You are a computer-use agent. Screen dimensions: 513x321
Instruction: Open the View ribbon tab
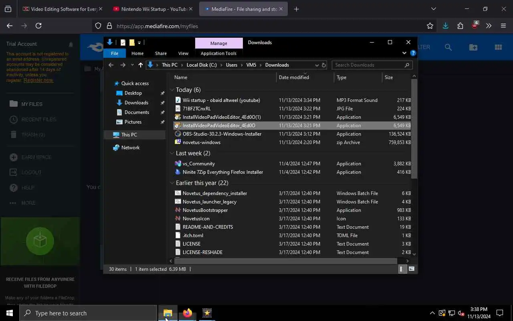point(183,53)
